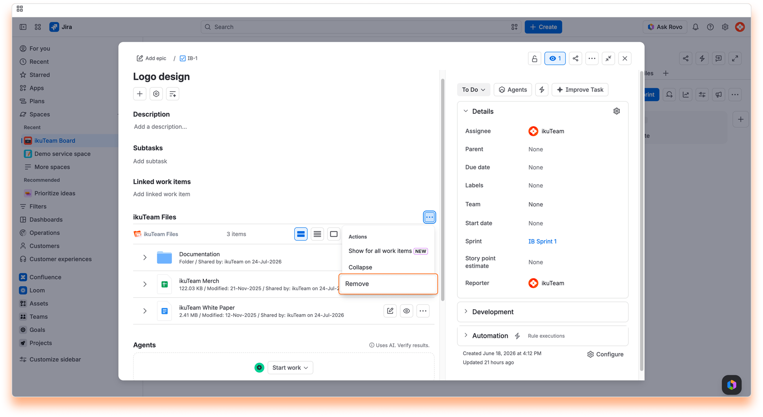This screenshot has width=763, height=417.
Task: Open the To Do status dropdown
Action: [x=473, y=90]
